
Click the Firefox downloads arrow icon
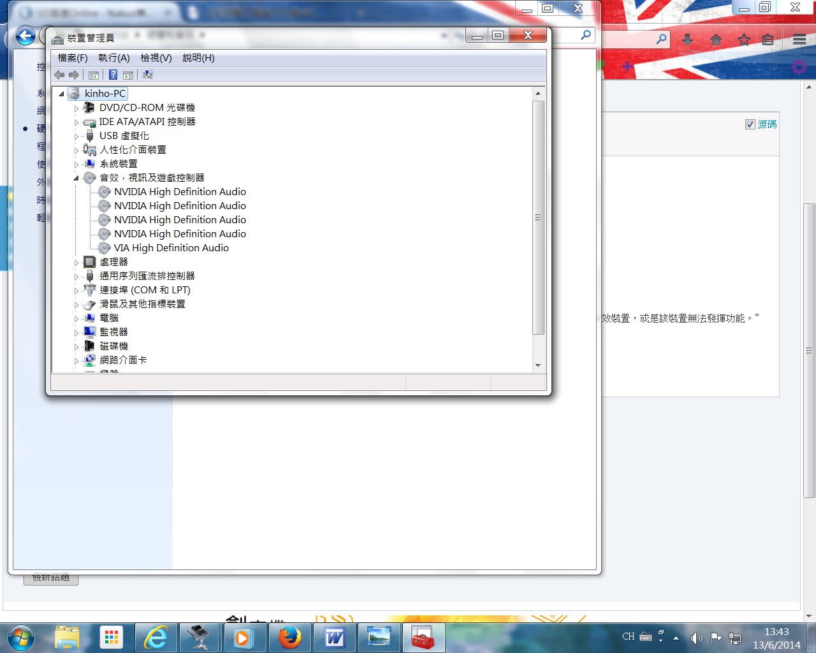click(x=687, y=40)
